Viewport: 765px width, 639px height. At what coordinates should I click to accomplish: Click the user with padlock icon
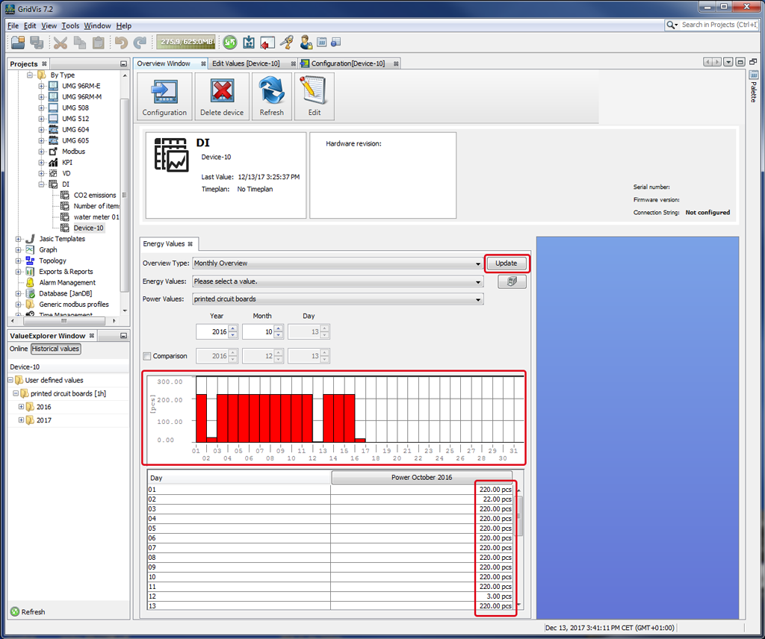(x=306, y=42)
